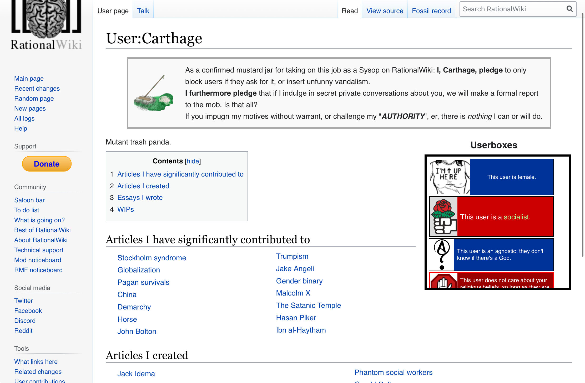585x383 pixels.
Task: Click the search magnifying glass icon
Action: (x=569, y=9)
